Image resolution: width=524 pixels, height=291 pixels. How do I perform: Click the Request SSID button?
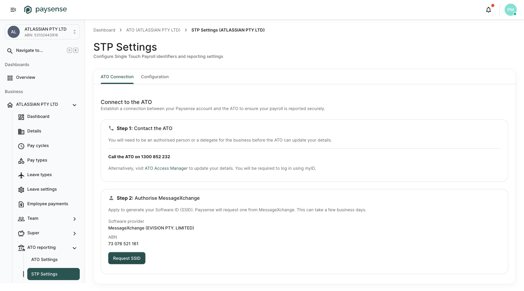click(127, 258)
